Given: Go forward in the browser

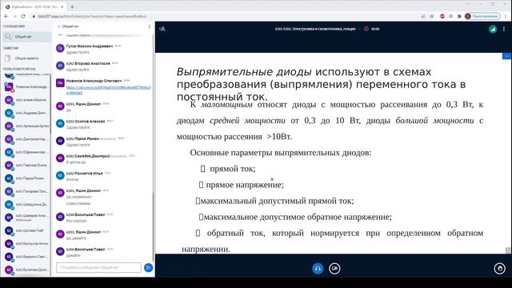Looking at the screenshot, I should pos(14,16).
